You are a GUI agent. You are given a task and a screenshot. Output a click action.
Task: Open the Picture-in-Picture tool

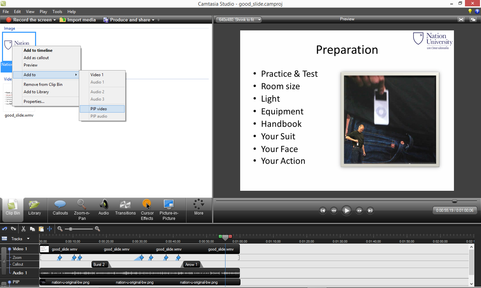(x=169, y=210)
